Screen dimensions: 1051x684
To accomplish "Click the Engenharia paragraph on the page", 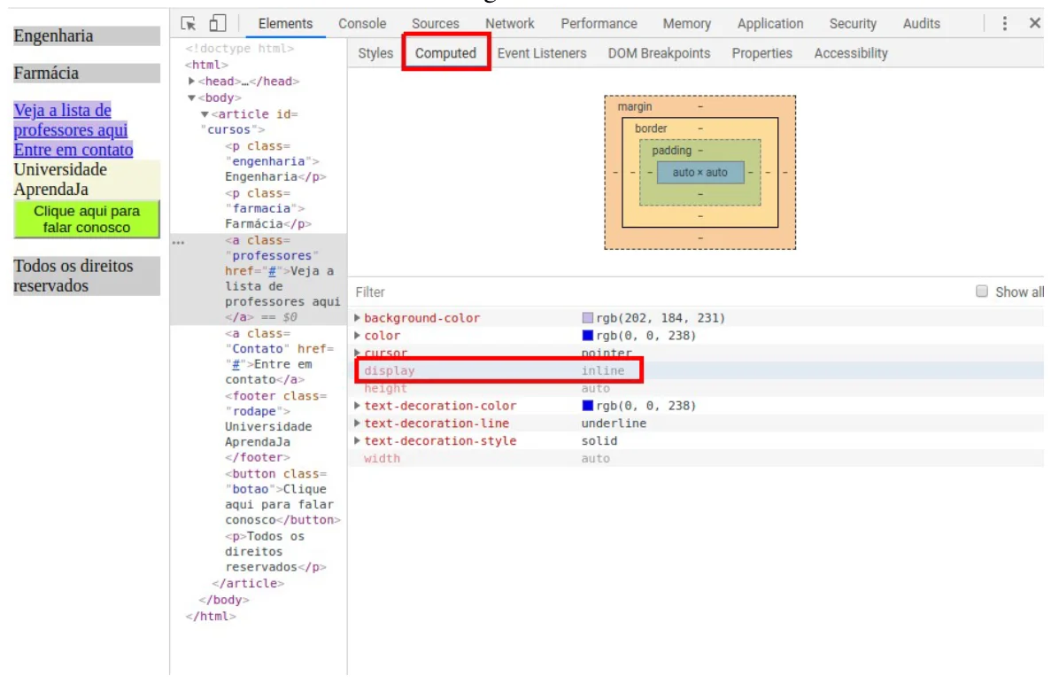I will [87, 35].
